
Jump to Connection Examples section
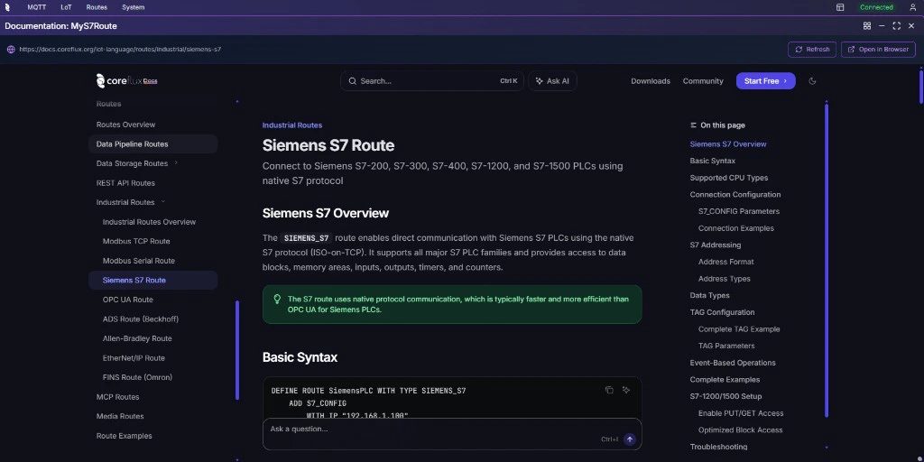point(736,228)
